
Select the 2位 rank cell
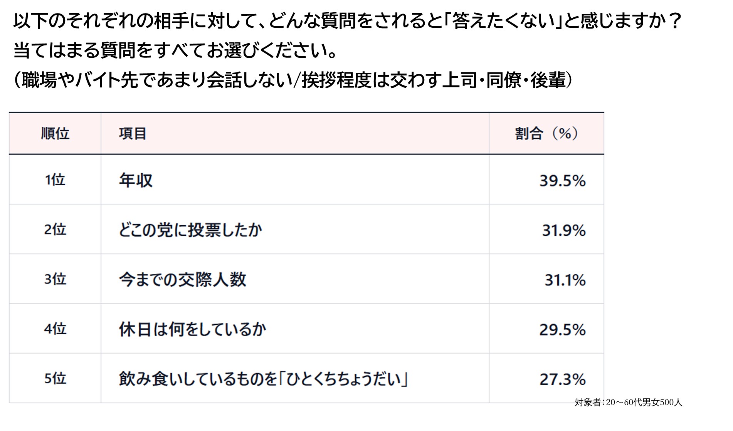(x=55, y=230)
